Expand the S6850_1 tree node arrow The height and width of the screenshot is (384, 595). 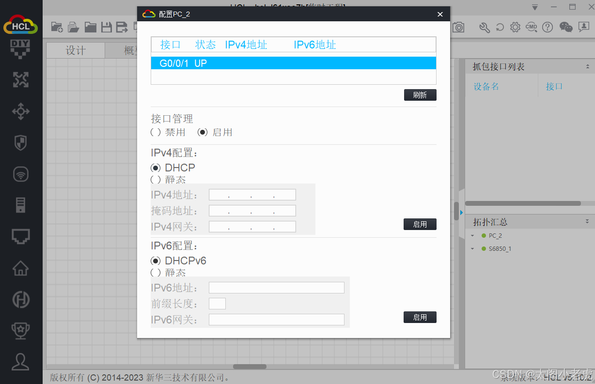point(472,249)
